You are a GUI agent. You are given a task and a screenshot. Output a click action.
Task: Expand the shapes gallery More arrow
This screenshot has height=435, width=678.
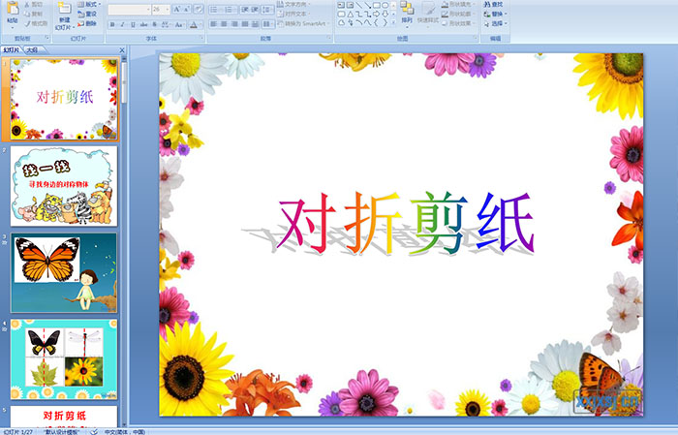tap(393, 22)
